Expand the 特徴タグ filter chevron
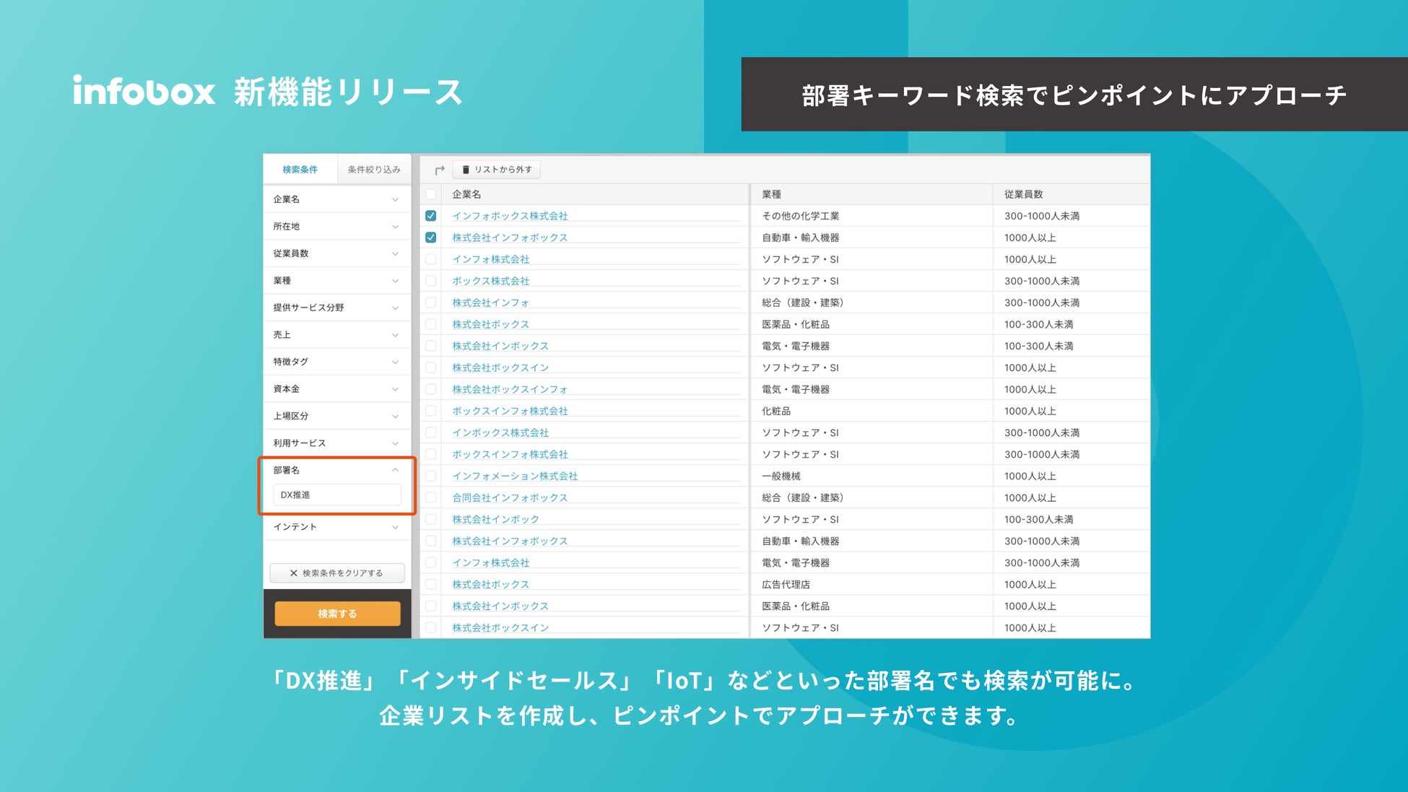 [x=395, y=362]
